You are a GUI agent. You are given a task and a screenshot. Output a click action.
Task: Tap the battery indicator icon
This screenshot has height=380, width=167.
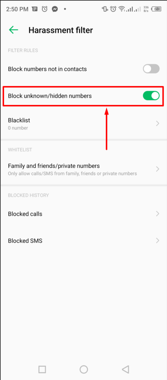[157, 9]
